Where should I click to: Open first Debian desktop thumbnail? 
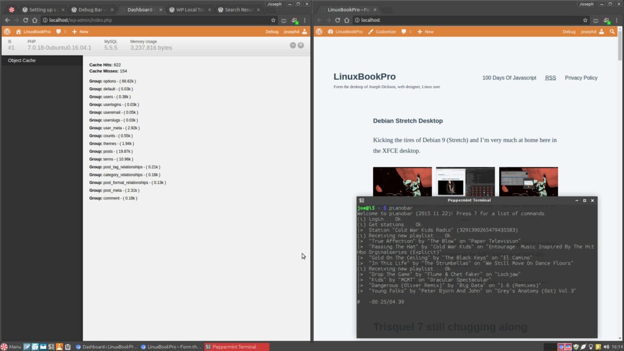[402, 182]
